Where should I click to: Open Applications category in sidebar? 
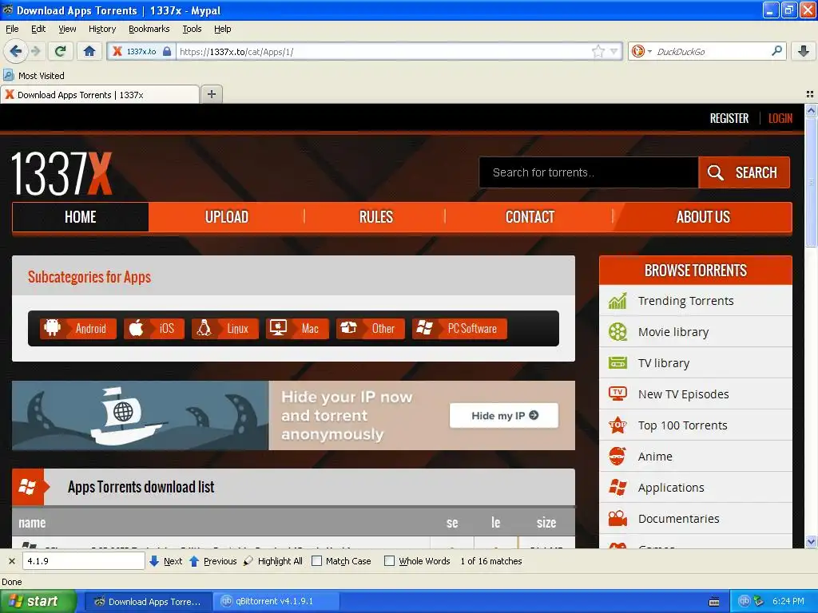696,488
